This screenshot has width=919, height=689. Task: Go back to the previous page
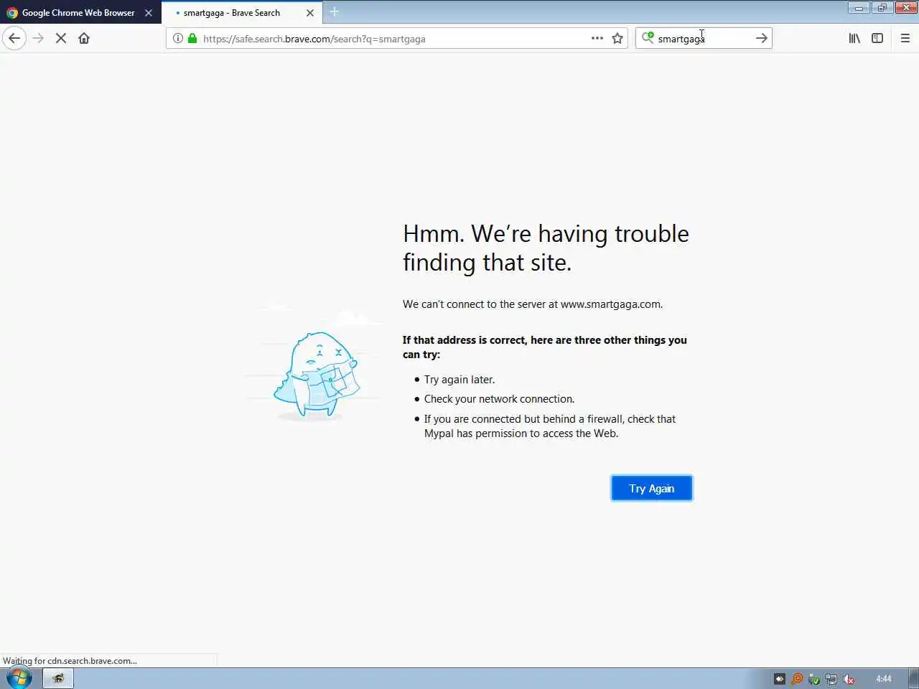[x=14, y=38]
